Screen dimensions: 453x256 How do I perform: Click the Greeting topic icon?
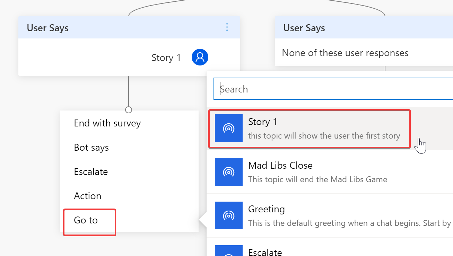(x=228, y=215)
